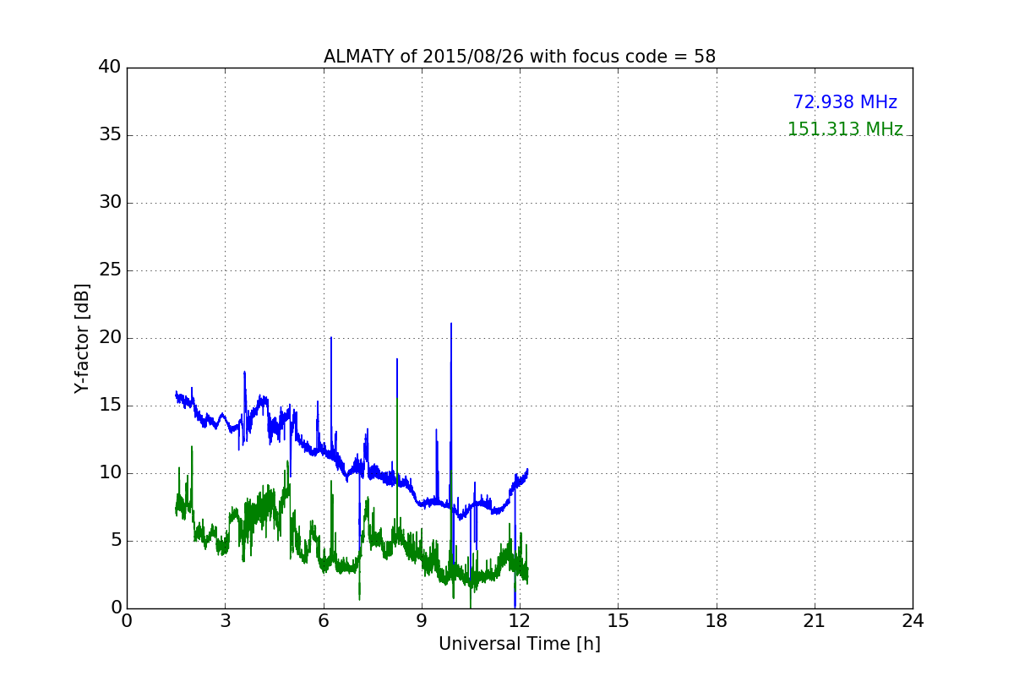This screenshot has width=1014, height=676.
Task: Click the Universal Time [h] axis label
Action: (520, 644)
